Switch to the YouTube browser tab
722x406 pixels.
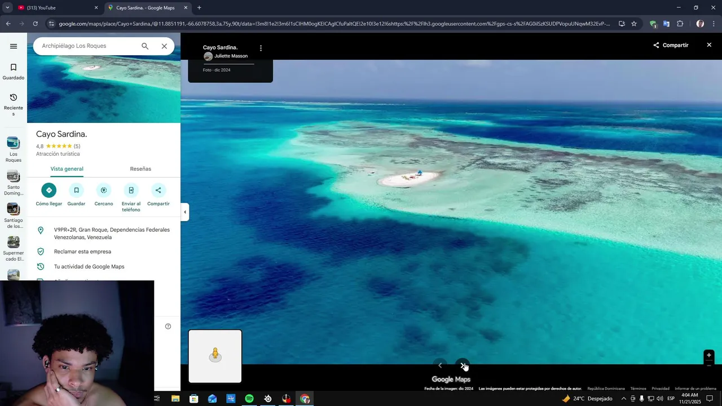[x=56, y=8]
